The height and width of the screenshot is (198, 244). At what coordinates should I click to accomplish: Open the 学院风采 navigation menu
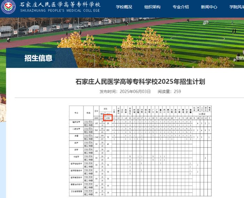237,7
